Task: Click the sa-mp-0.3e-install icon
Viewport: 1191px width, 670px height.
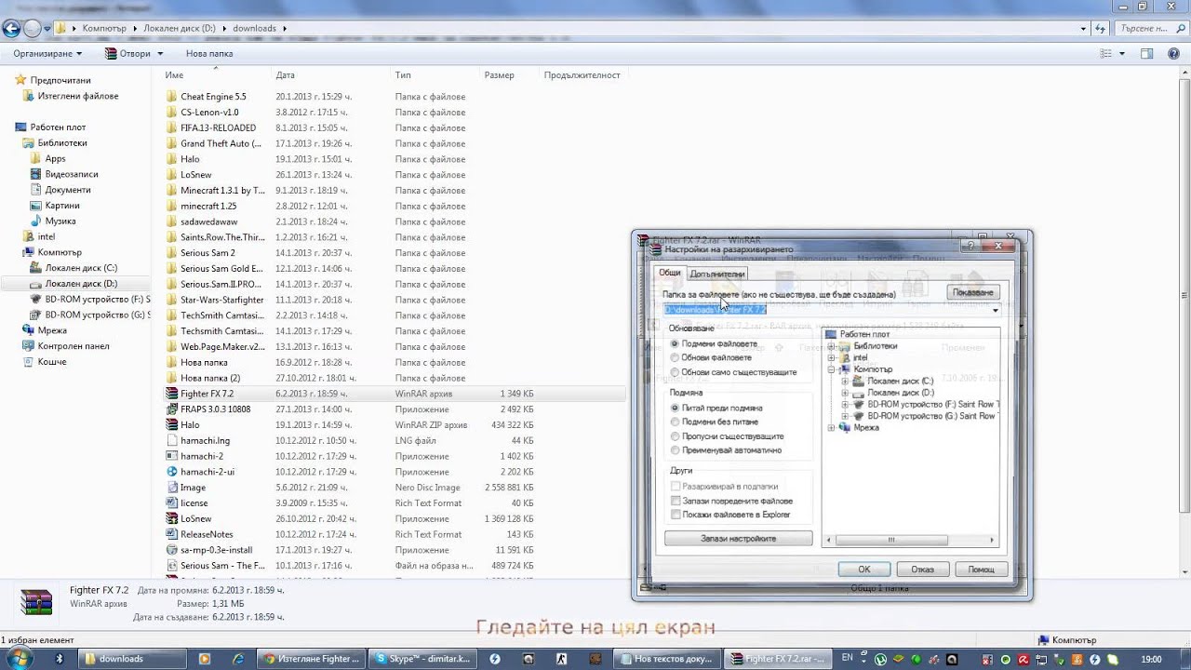Action: 172,550
